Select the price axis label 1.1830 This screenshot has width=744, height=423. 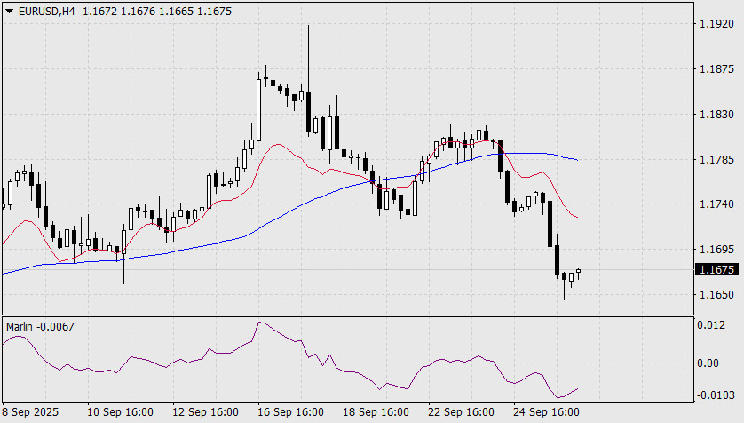click(x=716, y=115)
